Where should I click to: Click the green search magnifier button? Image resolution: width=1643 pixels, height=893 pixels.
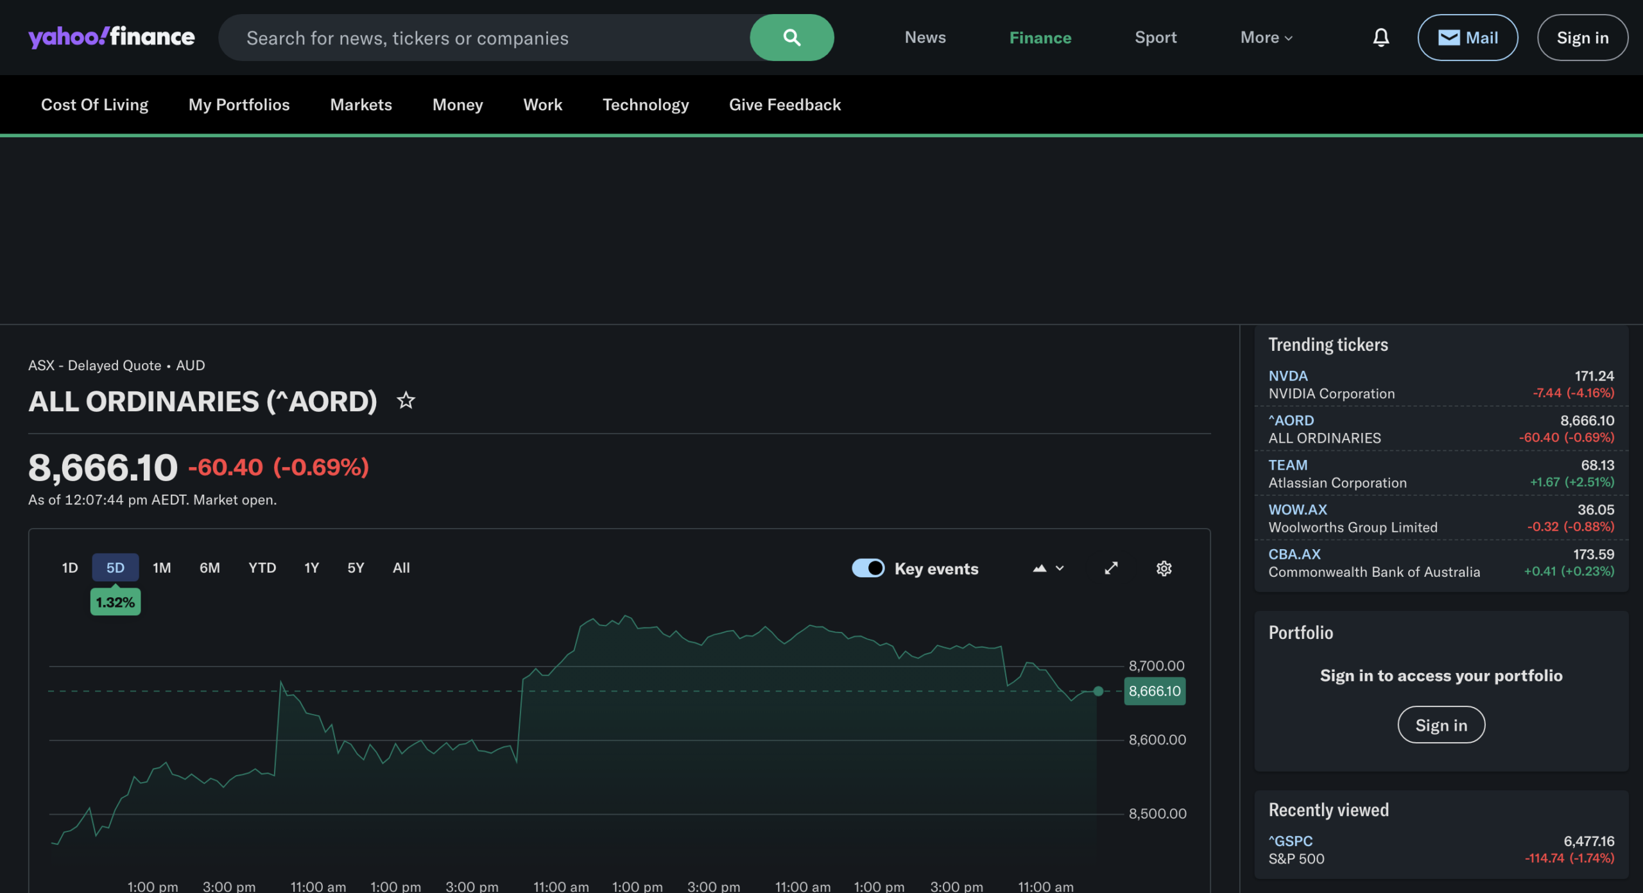click(x=791, y=38)
